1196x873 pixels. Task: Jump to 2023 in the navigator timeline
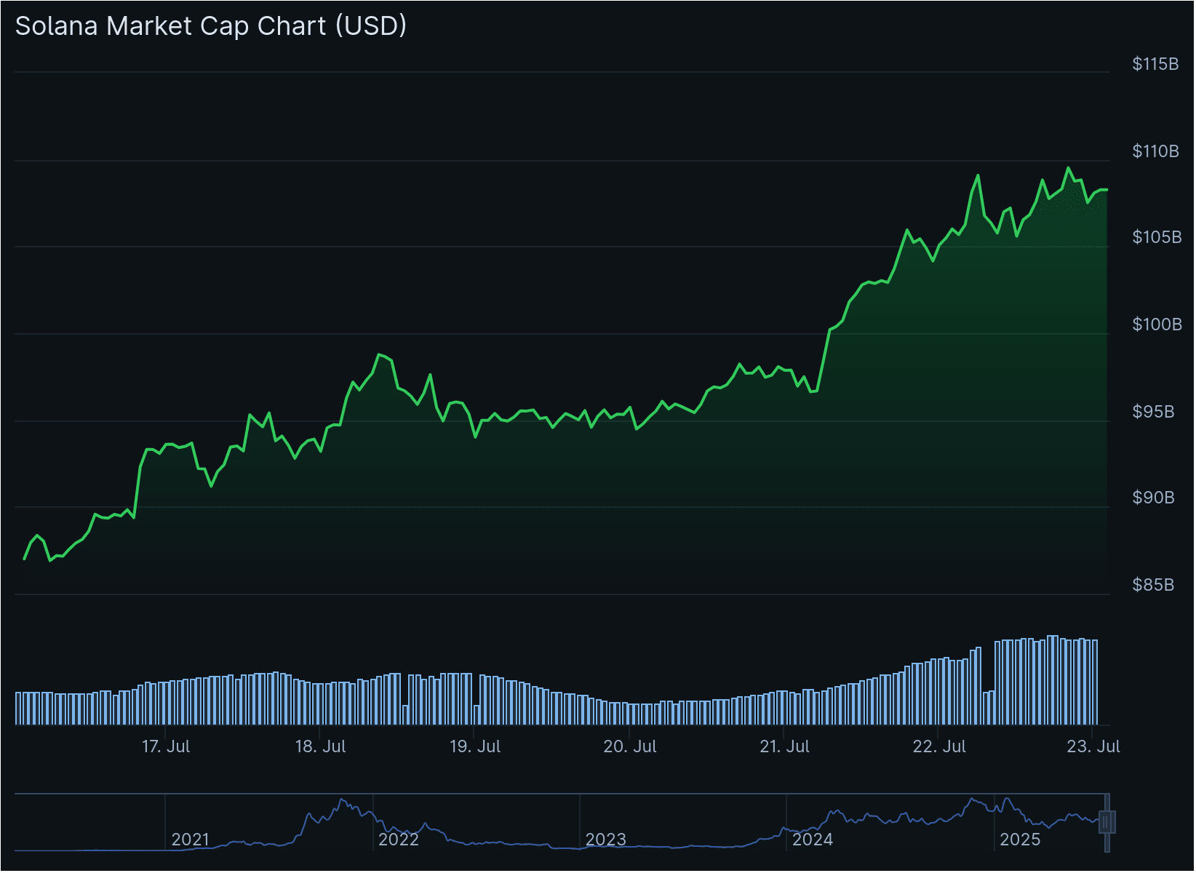(606, 840)
